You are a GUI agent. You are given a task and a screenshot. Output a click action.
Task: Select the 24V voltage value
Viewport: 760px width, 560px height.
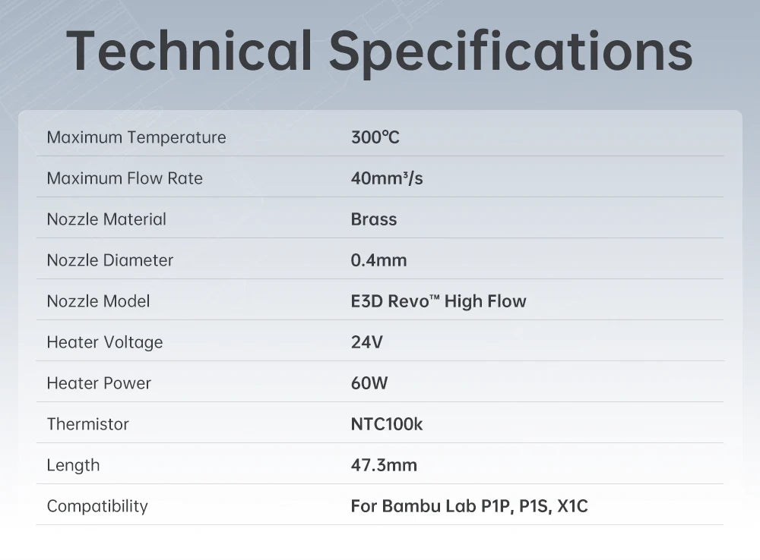click(x=366, y=342)
